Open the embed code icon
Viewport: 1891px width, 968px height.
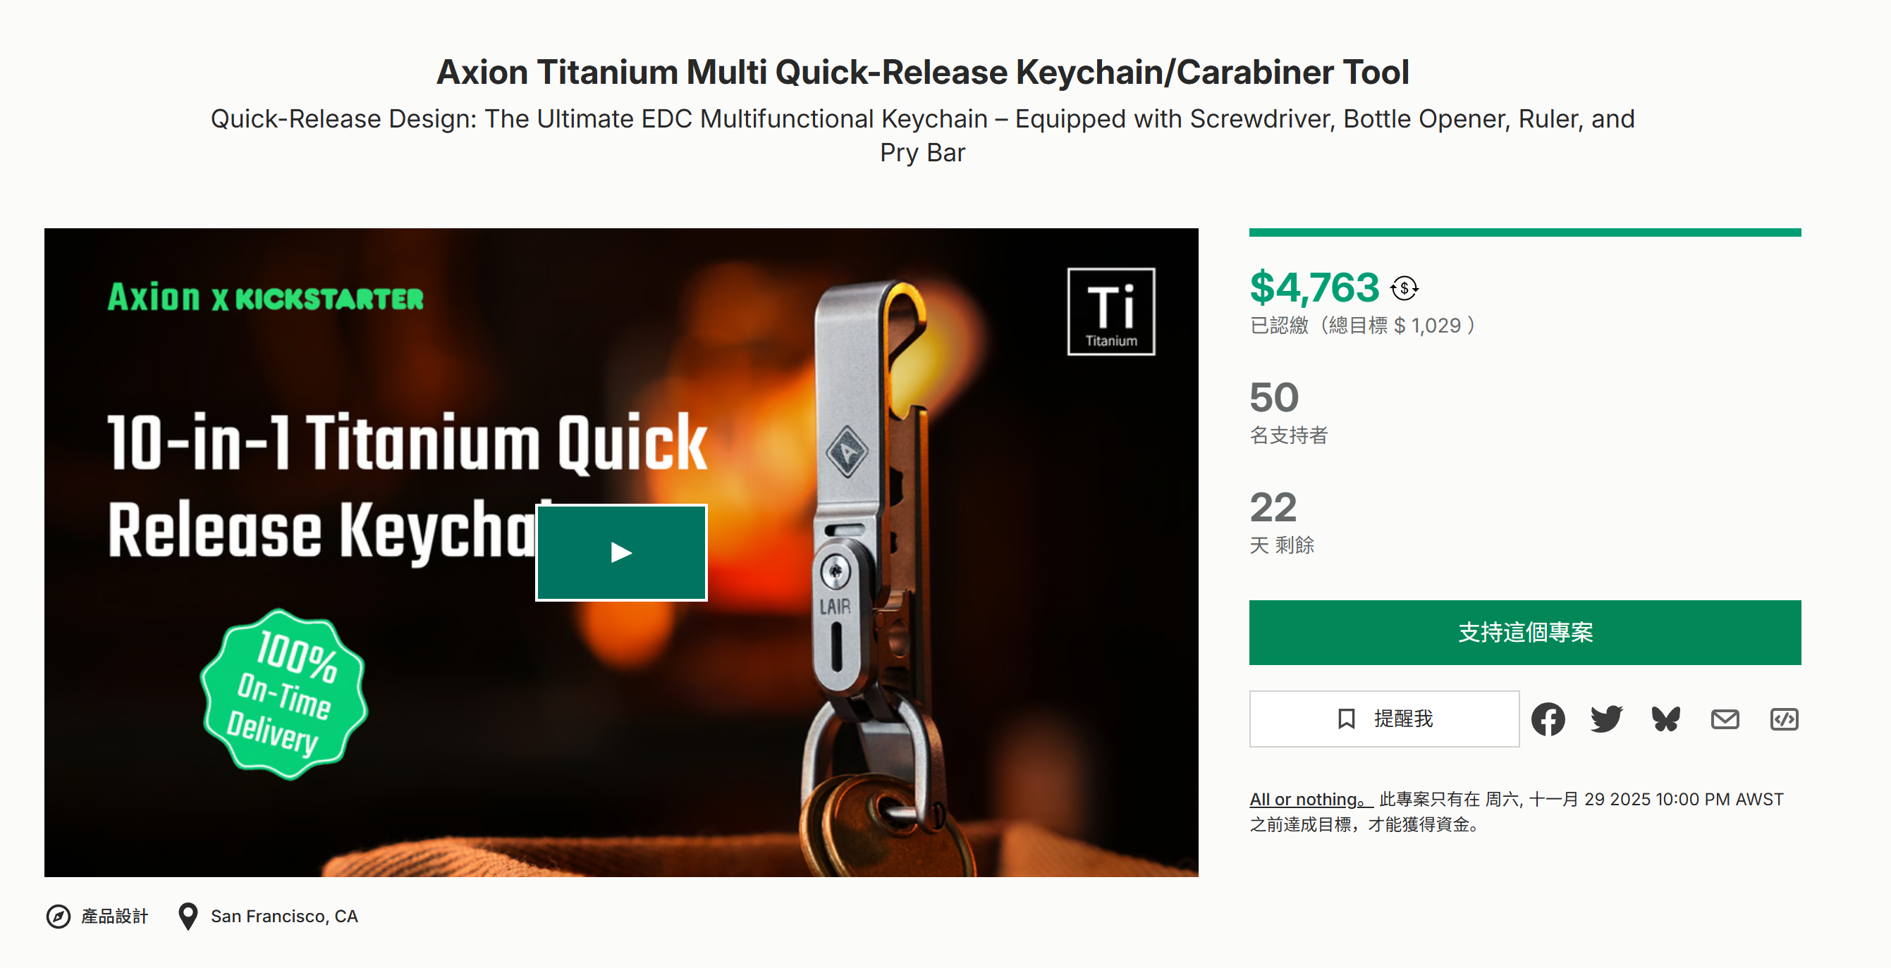click(1784, 719)
